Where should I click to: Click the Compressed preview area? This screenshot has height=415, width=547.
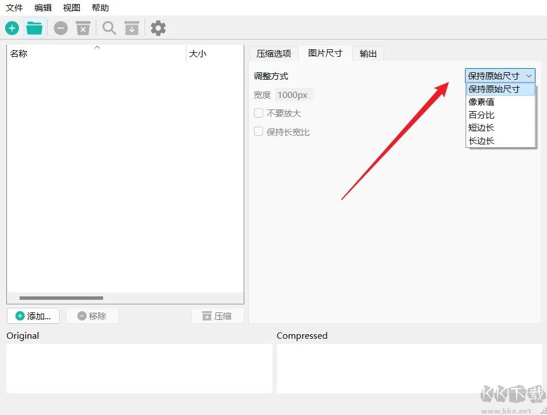point(409,369)
